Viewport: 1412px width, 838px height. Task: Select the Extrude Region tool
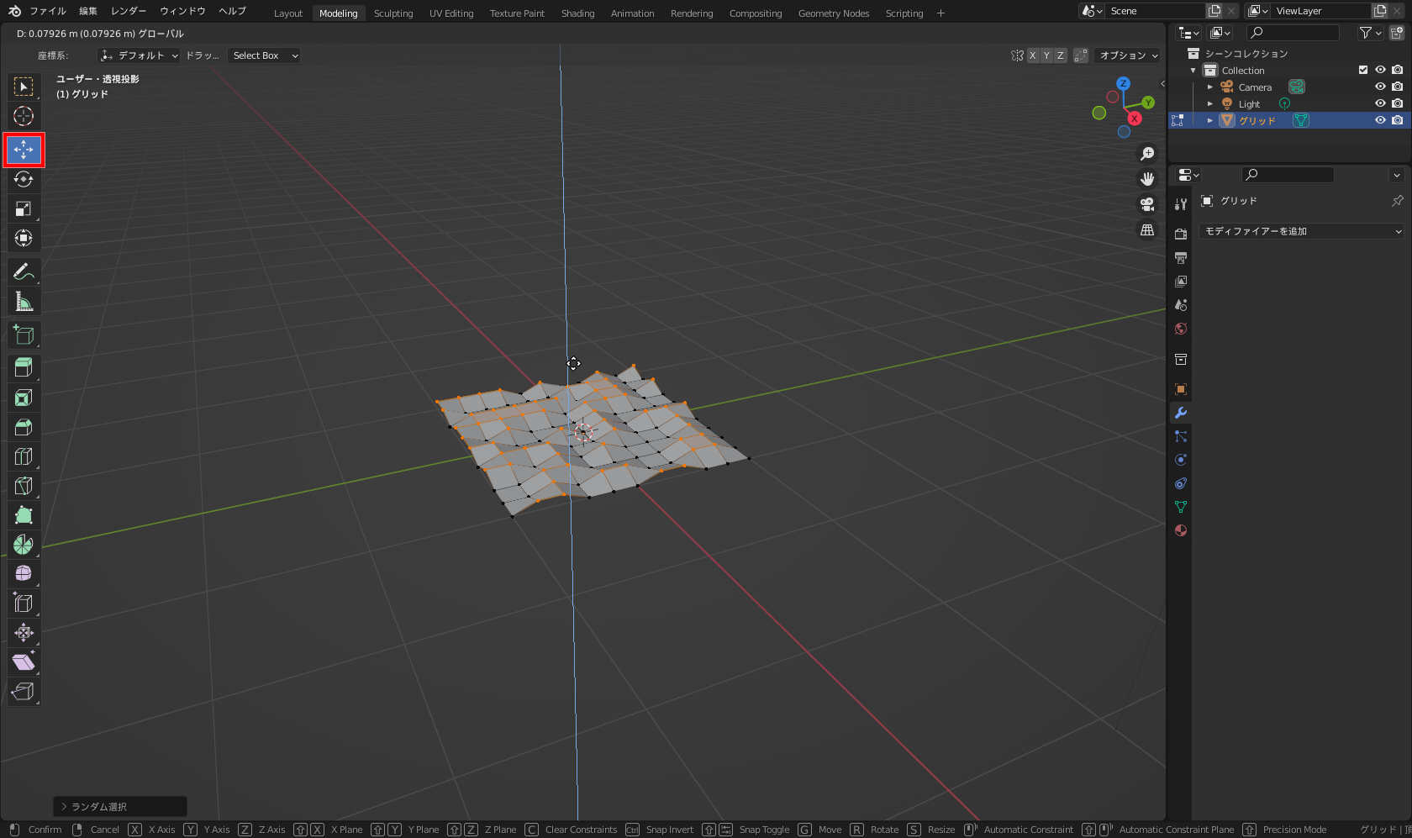(x=24, y=367)
